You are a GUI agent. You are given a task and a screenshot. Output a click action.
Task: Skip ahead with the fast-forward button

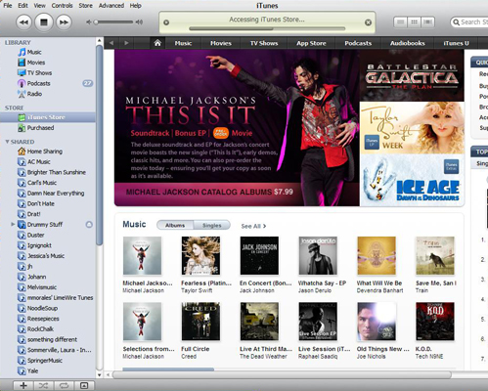pyautogui.click(x=64, y=22)
